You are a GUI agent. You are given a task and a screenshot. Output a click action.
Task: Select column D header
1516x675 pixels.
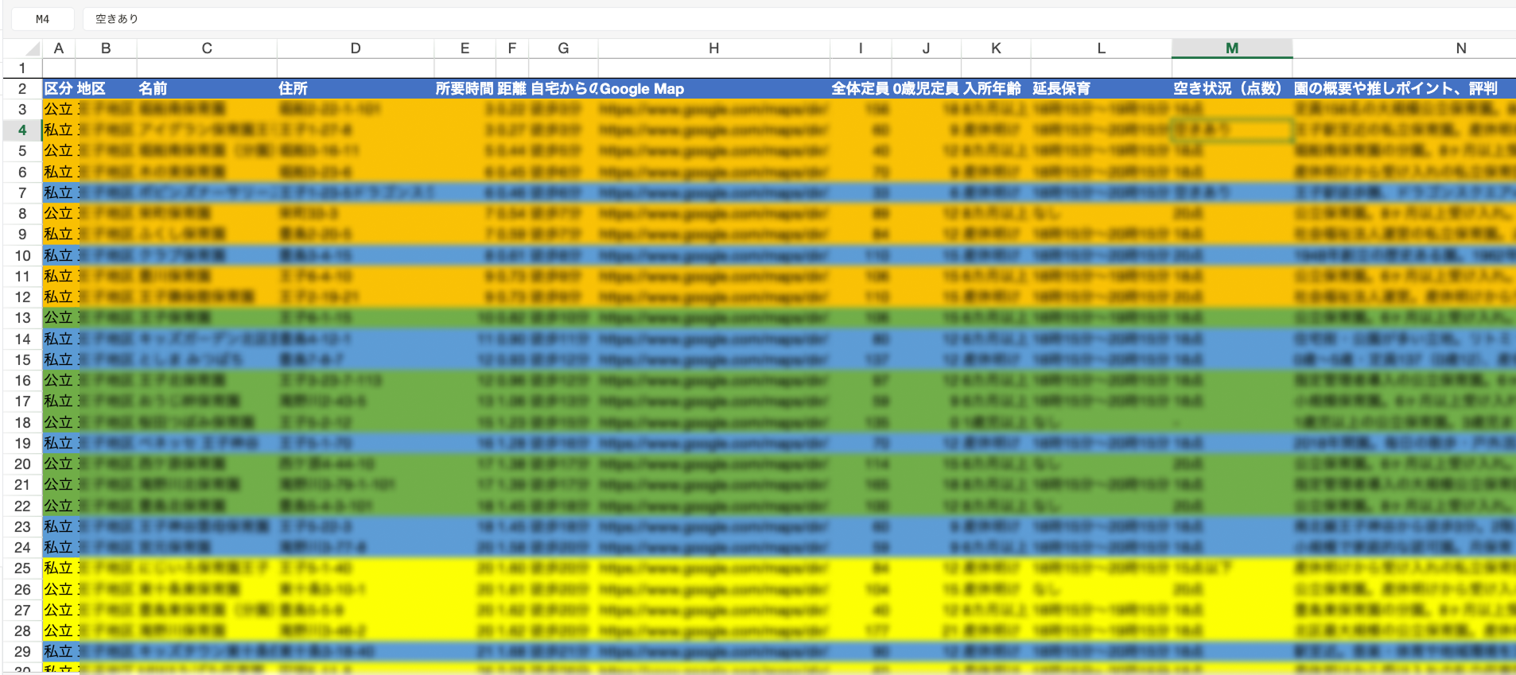tap(355, 48)
